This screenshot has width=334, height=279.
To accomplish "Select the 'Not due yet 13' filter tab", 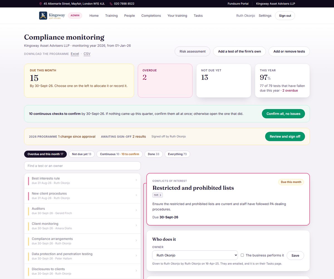I will coord(82,154).
